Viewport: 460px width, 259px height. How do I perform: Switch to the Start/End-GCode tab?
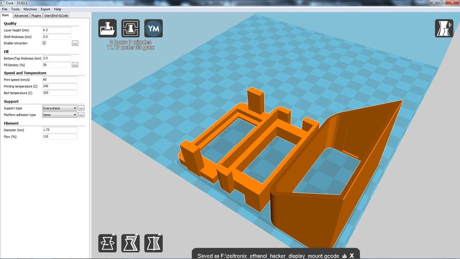[56, 15]
